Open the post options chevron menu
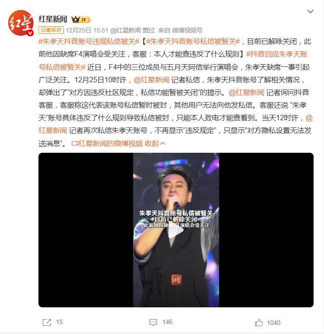This screenshot has height=334, width=324. 310,11
